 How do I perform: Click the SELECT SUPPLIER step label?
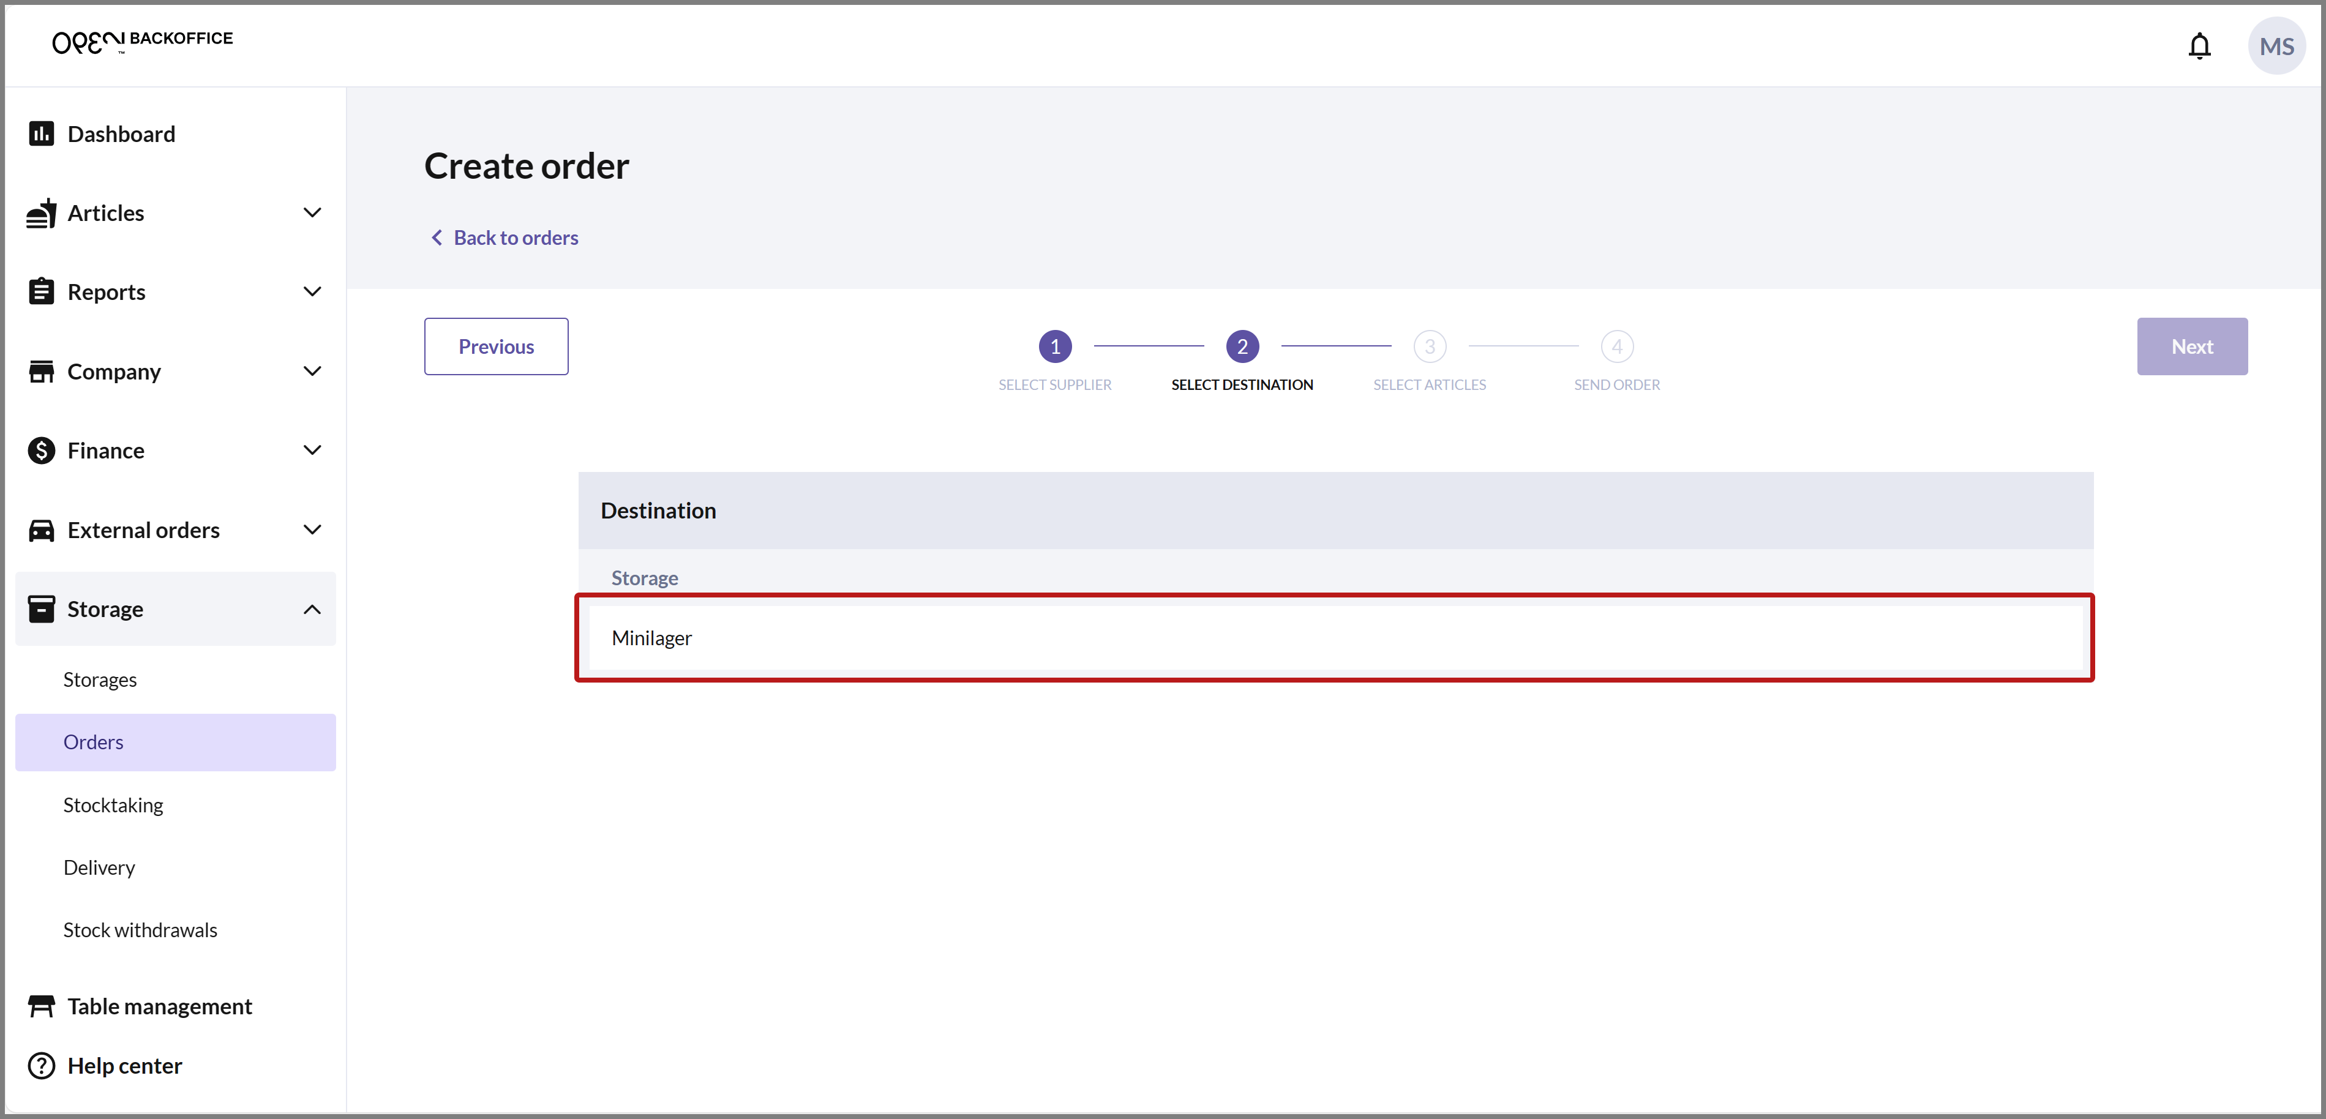click(x=1055, y=384)
